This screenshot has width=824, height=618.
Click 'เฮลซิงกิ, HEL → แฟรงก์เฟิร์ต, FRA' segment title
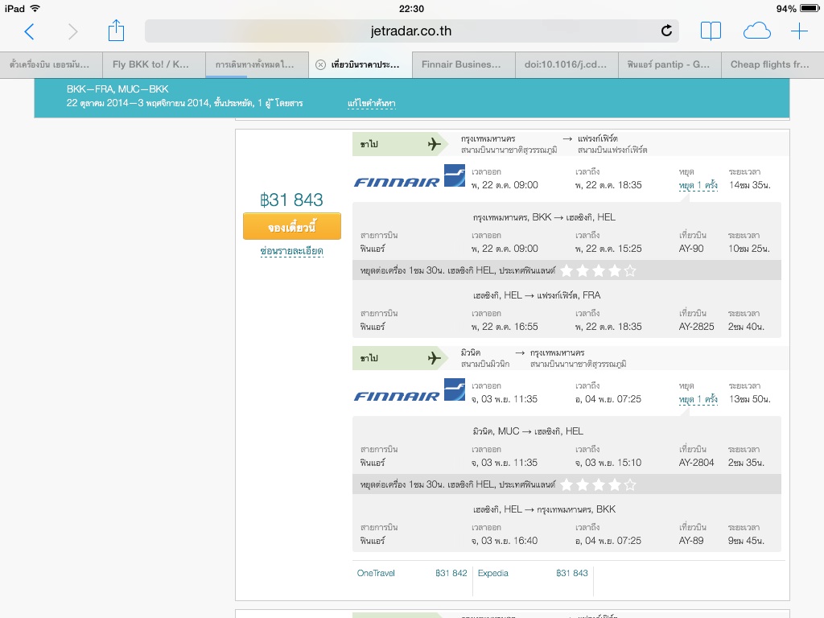tap(537, 295)
